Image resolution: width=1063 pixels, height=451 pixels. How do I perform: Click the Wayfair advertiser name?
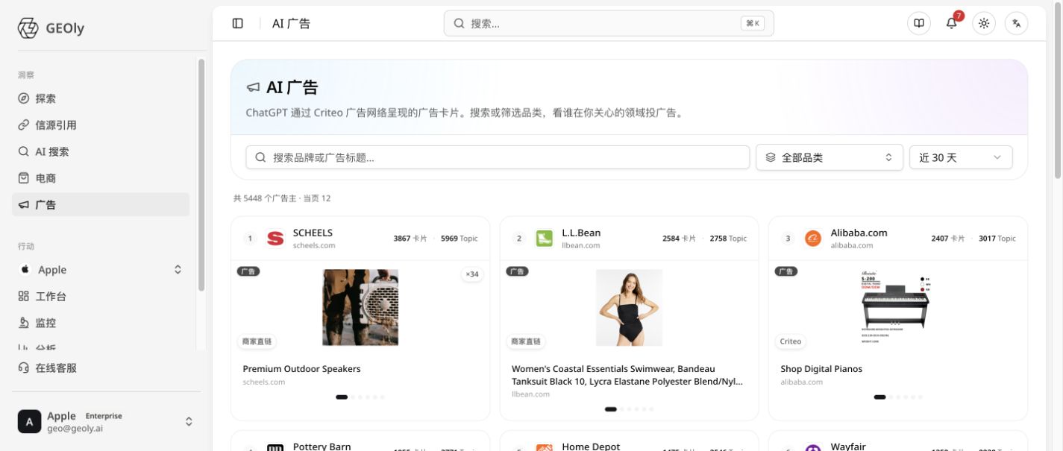848,446
